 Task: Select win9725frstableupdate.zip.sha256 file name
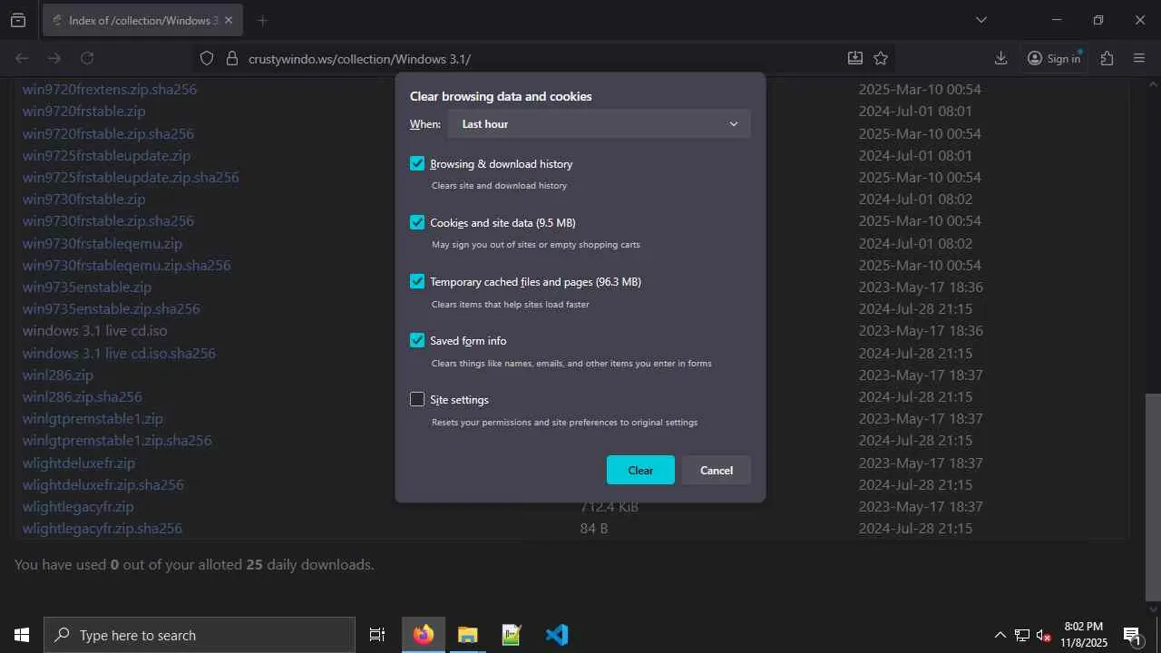[131, 178]
